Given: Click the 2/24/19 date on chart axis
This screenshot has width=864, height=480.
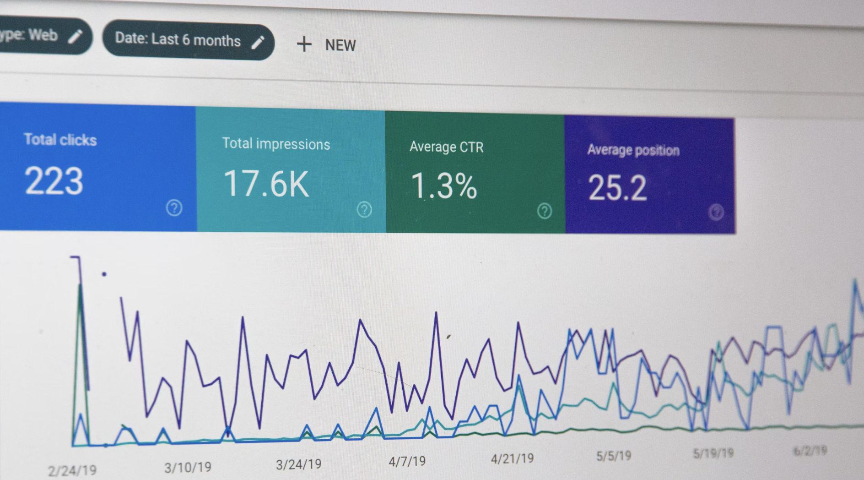Looking at the screenshot, I should click(x=72, y=470).
